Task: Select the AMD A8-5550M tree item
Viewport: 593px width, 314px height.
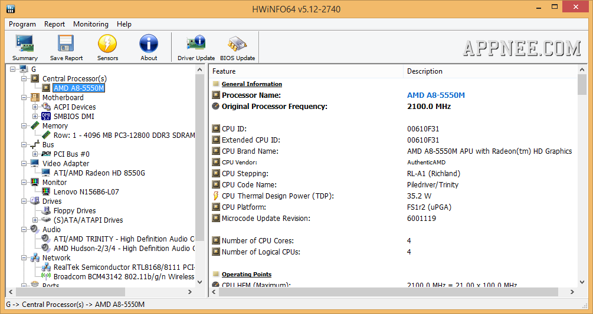Action: coord(78,88)
